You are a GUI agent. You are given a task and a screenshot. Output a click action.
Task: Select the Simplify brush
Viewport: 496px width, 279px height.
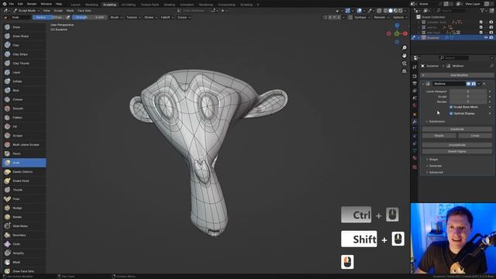pyautogui.click(x=24, y=253)
